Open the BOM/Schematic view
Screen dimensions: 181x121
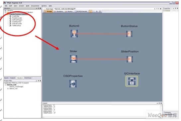click(81, 11)
